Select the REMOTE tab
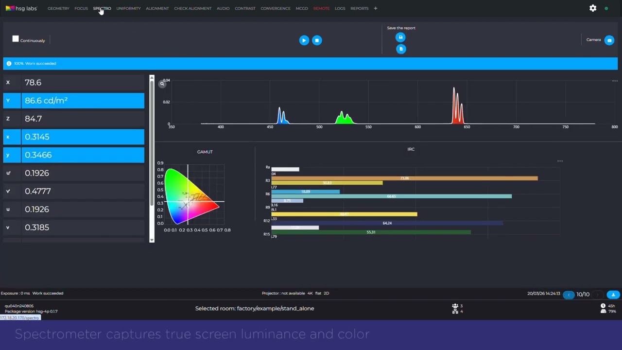Image resolution: width=622 pixels, height=350 pixels. pos(321,8)
